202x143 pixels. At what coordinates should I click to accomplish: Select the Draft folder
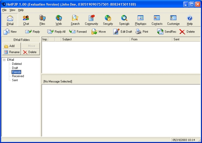15,68
